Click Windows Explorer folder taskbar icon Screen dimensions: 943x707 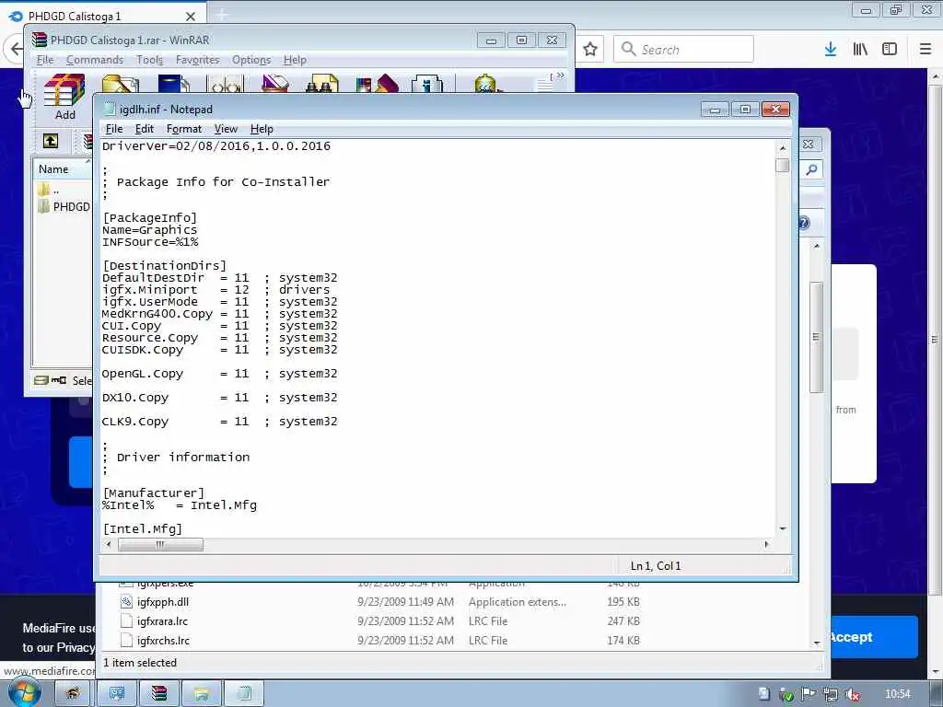click(x=202, y=693)
